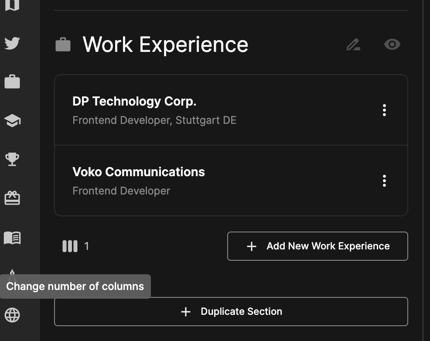Screen dimensions: 430x341
Task: Open the Twitter profile section icon
Action: click(x=13, y=42)
